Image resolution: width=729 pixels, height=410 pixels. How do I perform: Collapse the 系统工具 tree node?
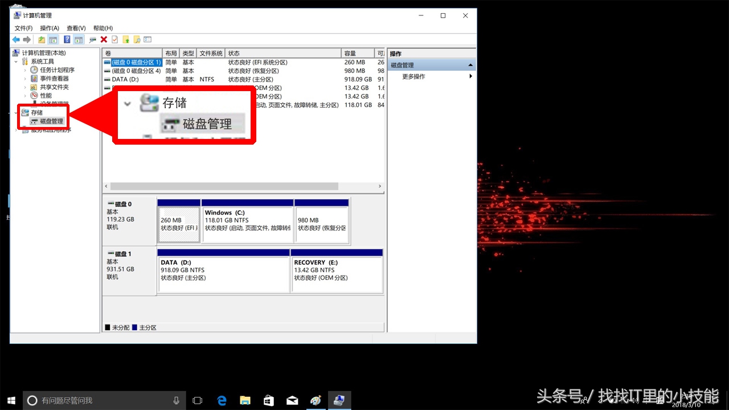[x=16, y=61]
